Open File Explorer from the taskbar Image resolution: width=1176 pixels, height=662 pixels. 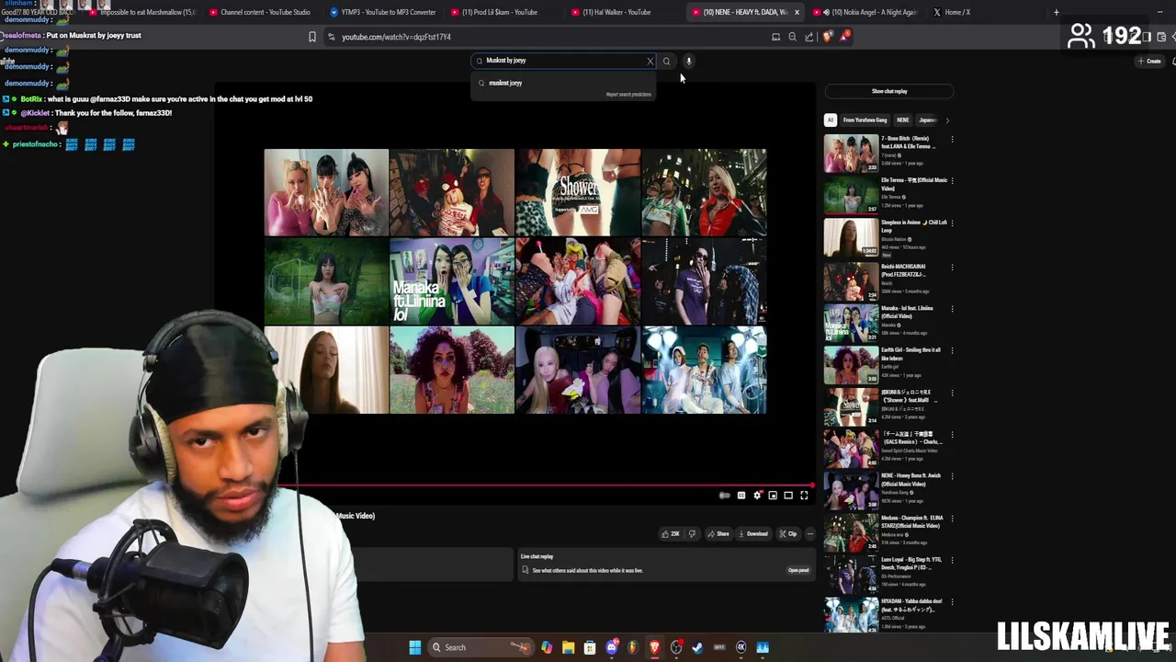coord(569,647)
